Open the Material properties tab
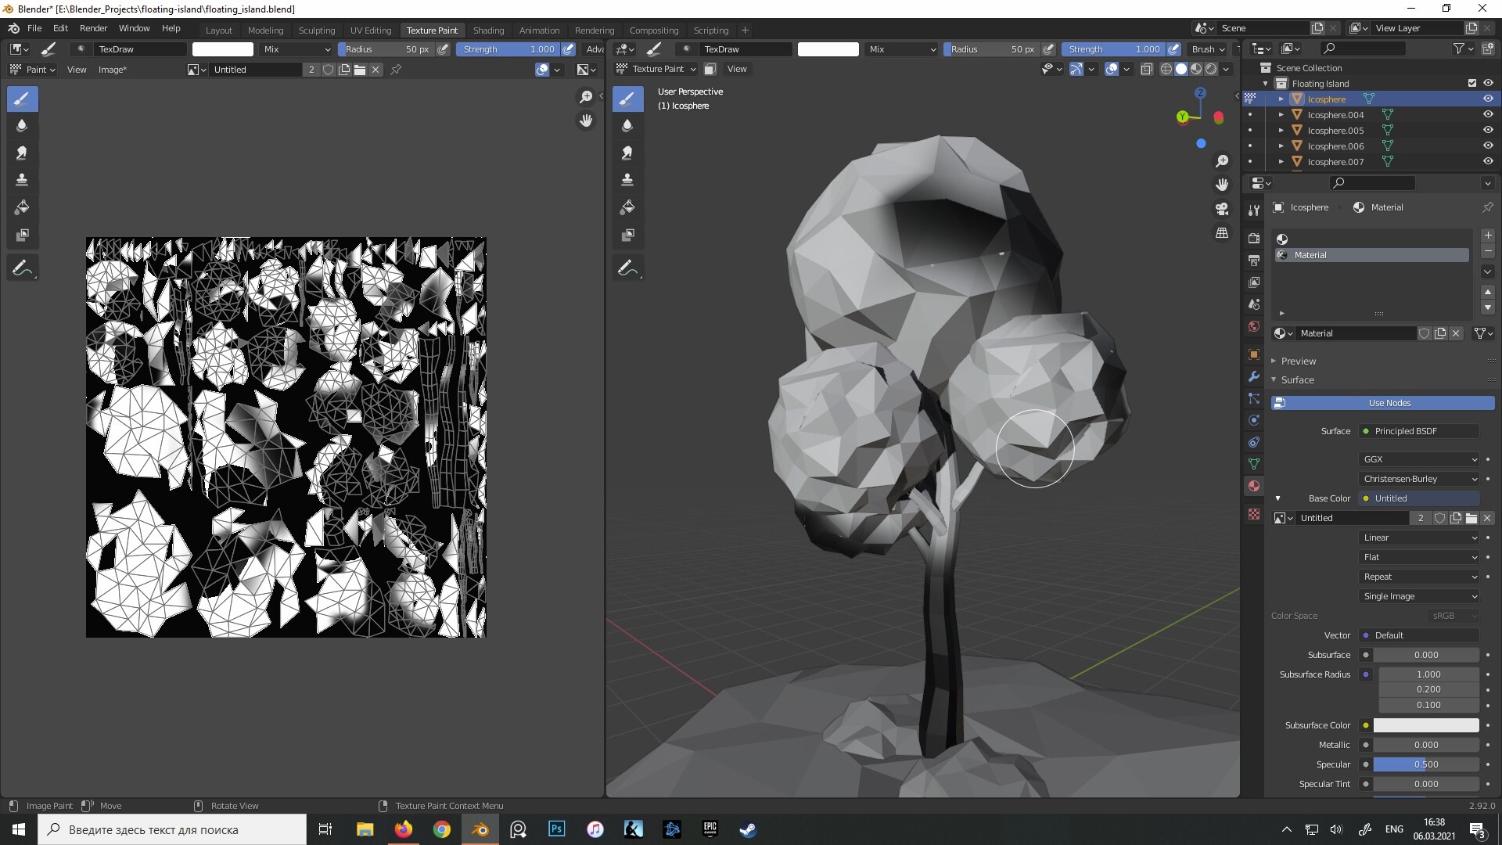1502x845 pixels. [1254, 486]
